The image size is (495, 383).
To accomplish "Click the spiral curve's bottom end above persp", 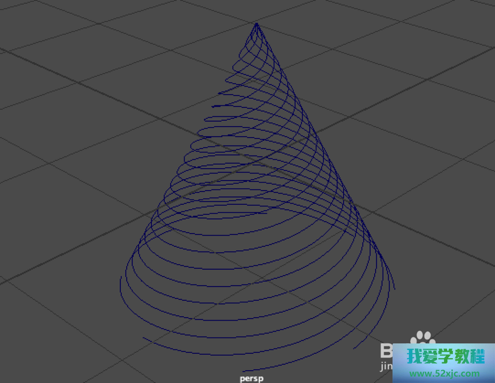I will [246, 370].
